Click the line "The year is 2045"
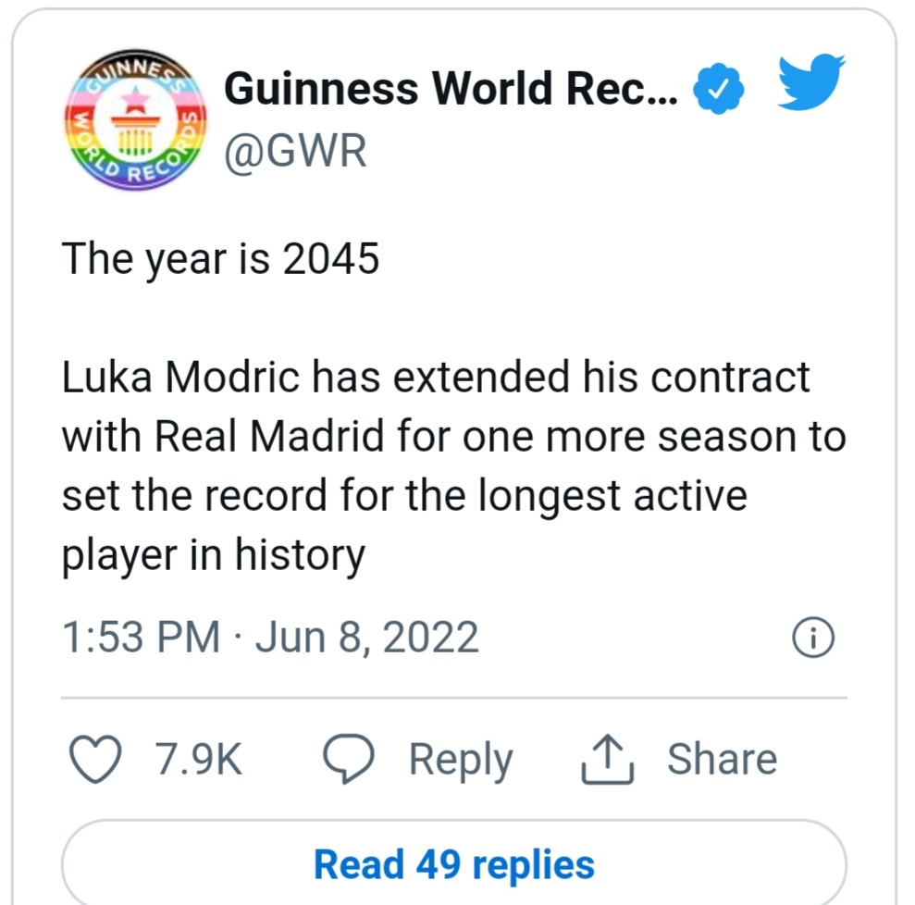 pyautogui.click(x=220, y=259)
